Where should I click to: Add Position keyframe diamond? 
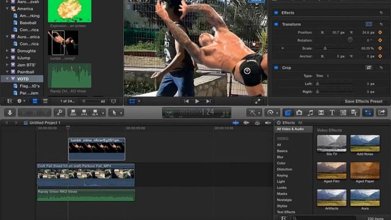pos(380,32)
